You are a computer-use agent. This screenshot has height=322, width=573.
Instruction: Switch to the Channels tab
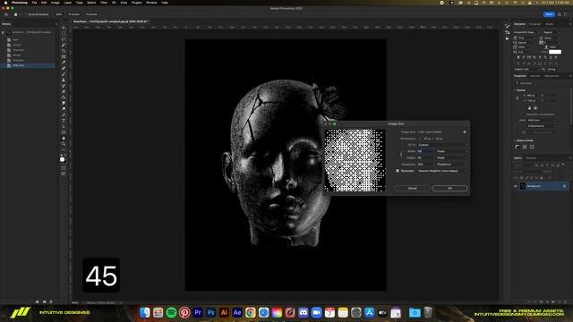tap(531, 158)
